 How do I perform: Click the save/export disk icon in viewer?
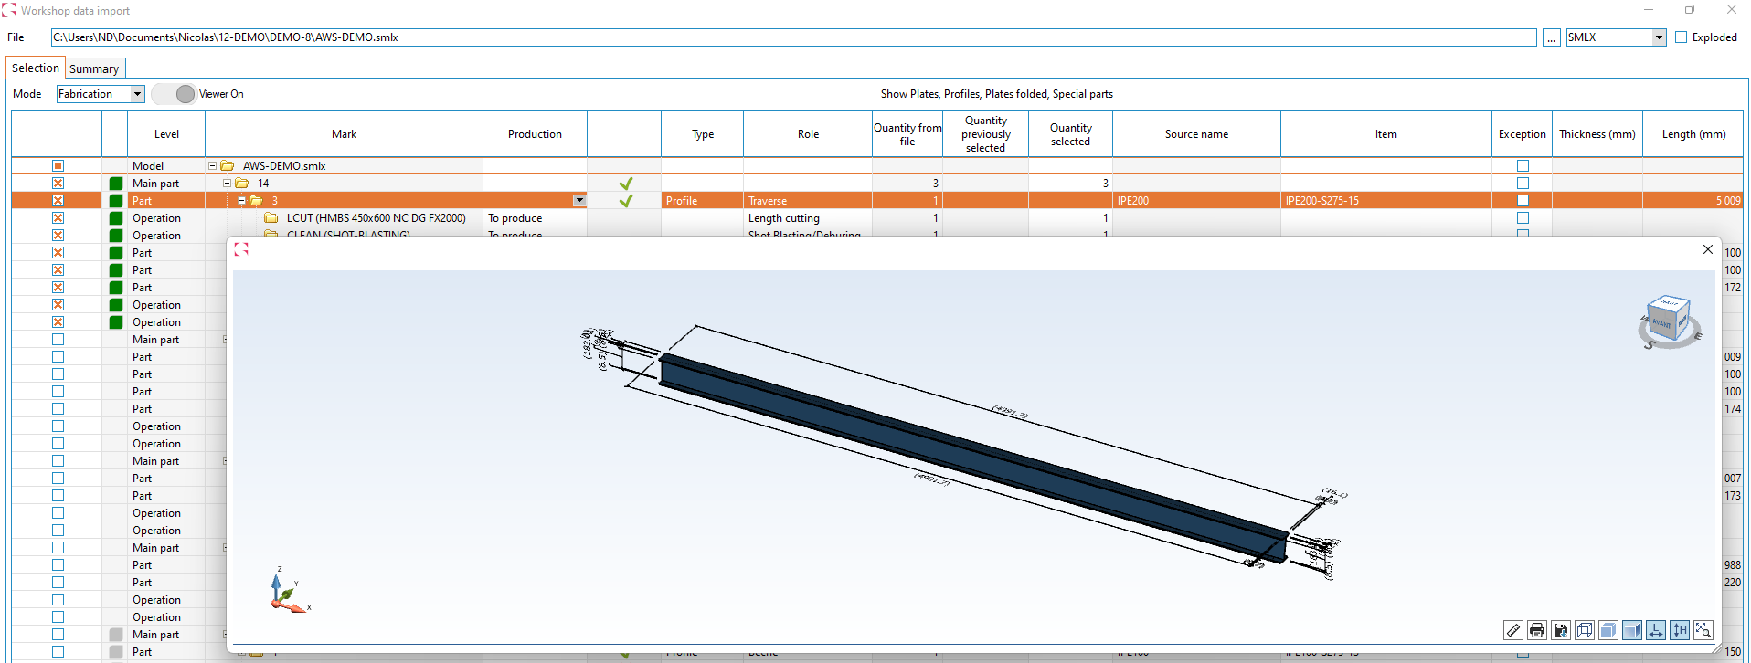coord(1561,630)
